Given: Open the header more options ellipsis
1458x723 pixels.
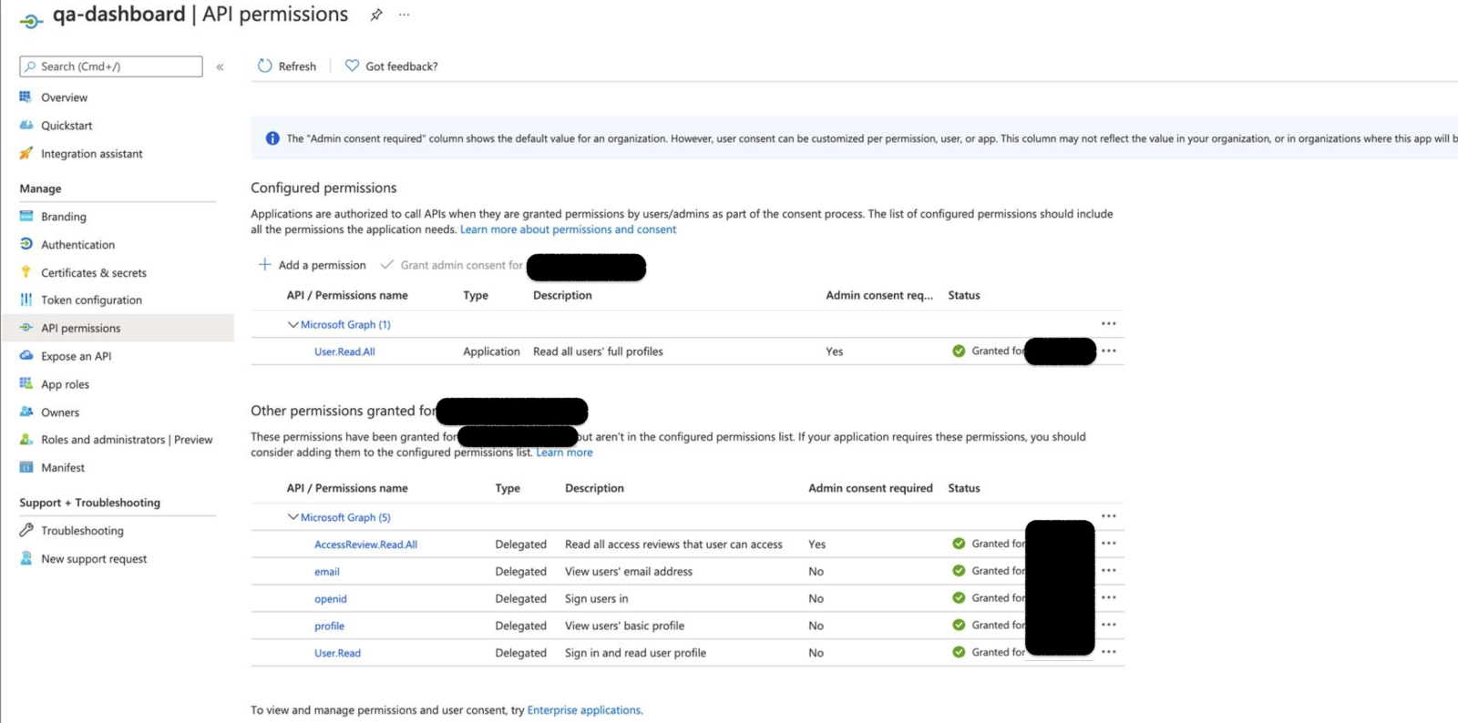Looking at the screenshot, I should (x=405, y=15).
